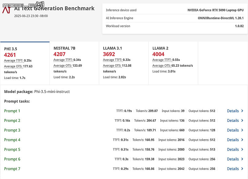This screenshot has height=179, width=248.
Task: Click Prompt 6 "Token/s: 159.38" value
Action: click(x=143, y=159)
